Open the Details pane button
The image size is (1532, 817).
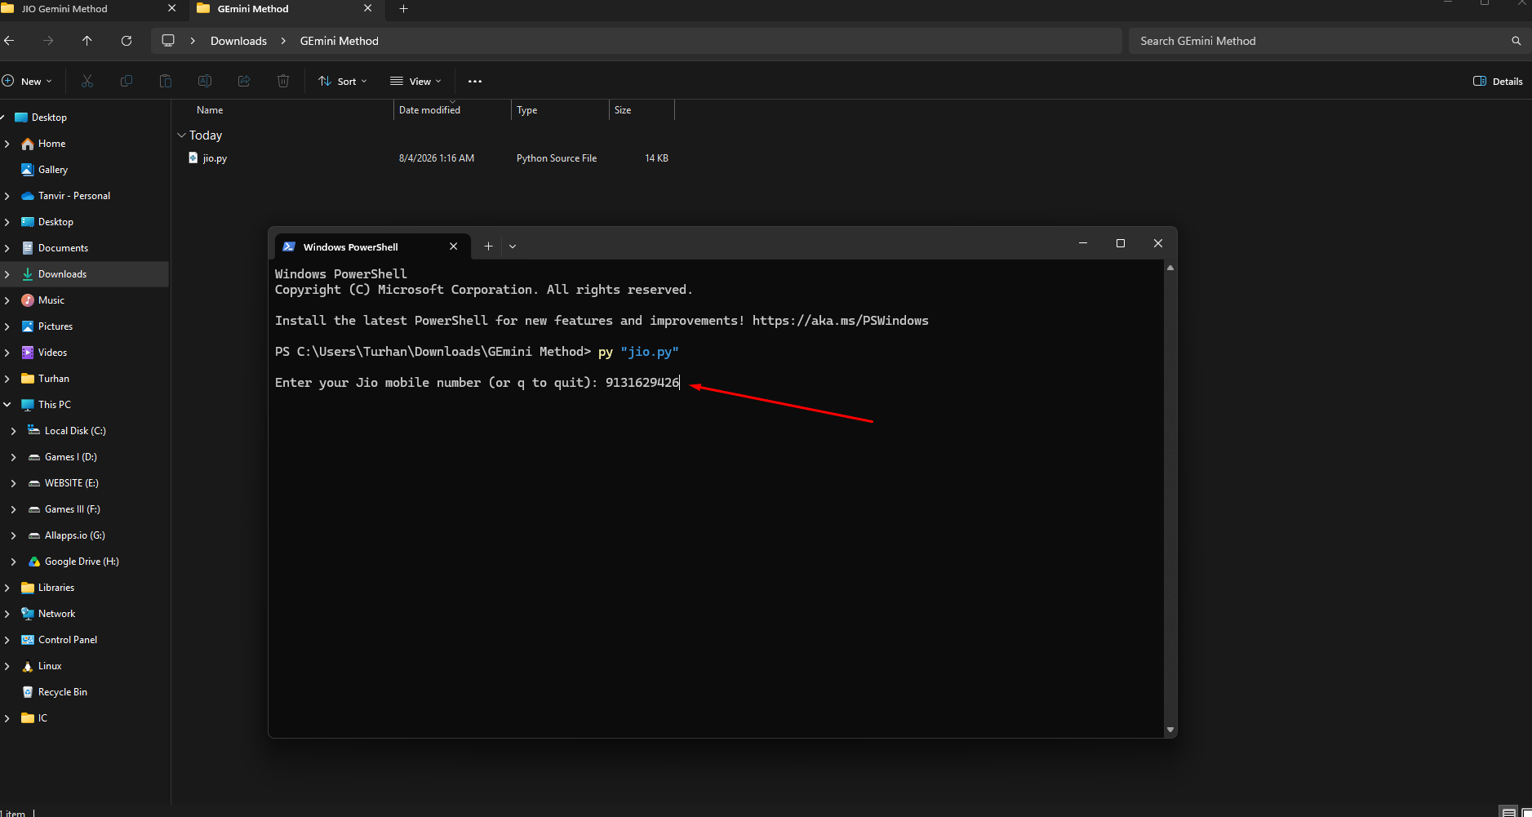tap(1498, 82)
